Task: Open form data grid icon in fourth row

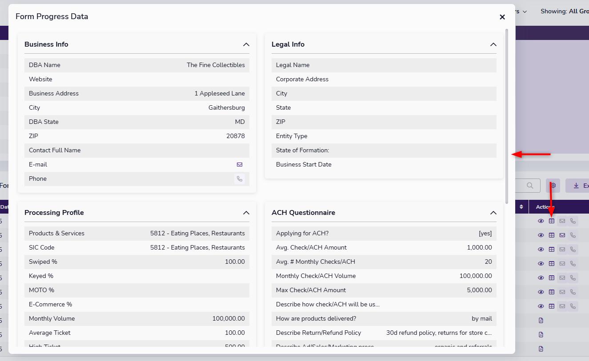Action: click(552, 264)
